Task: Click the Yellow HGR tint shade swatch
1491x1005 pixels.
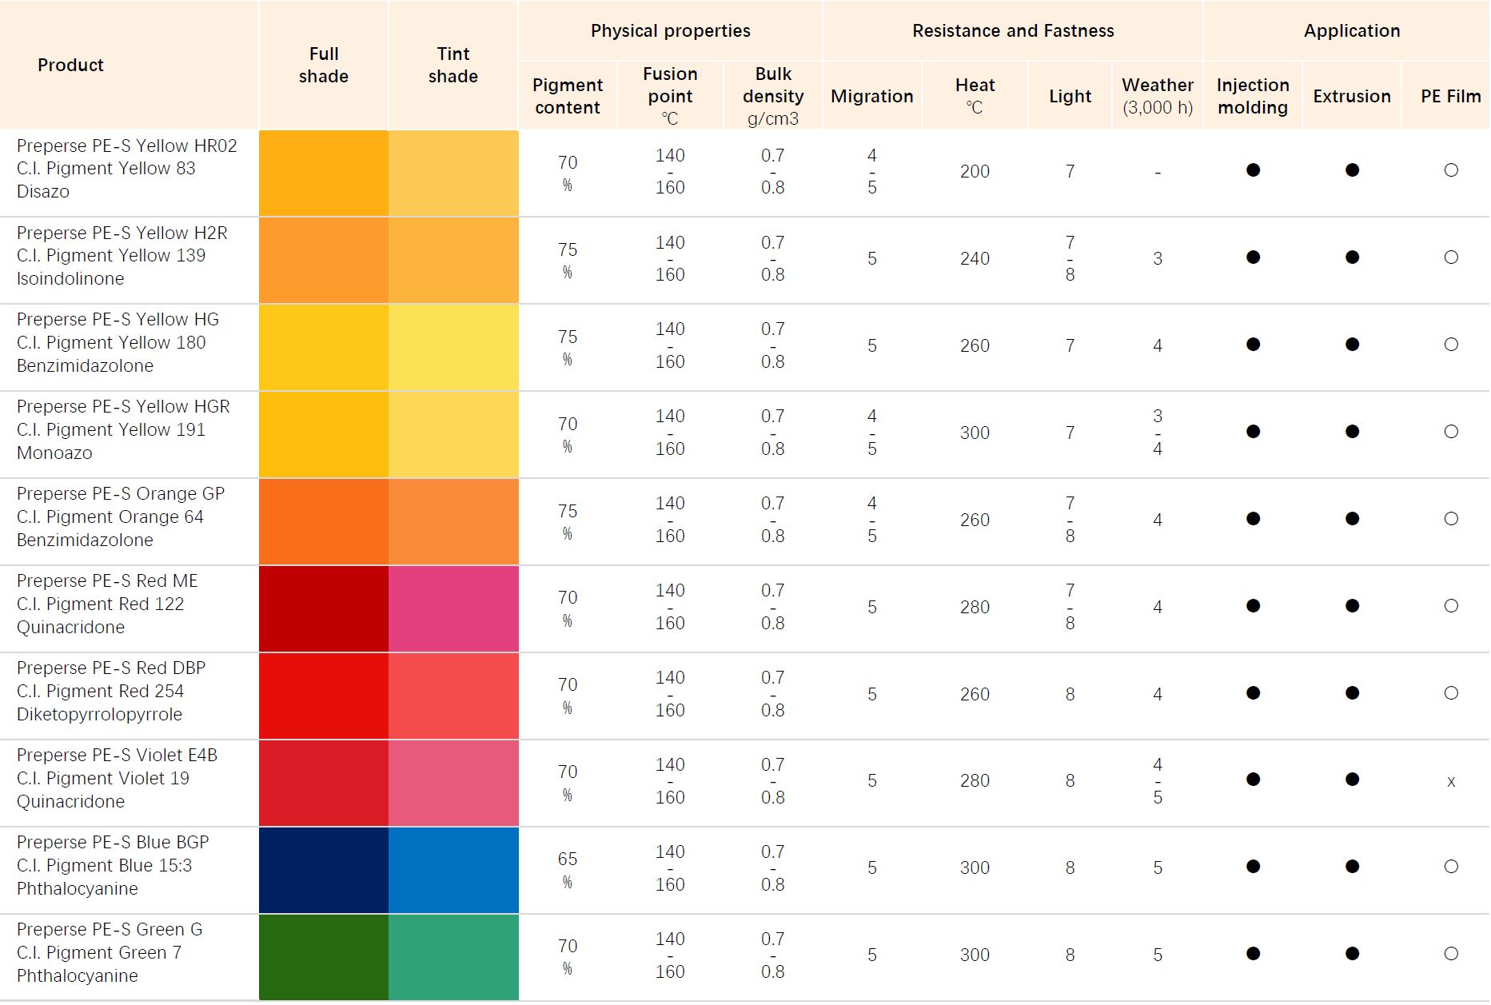Action: point(453,434)
